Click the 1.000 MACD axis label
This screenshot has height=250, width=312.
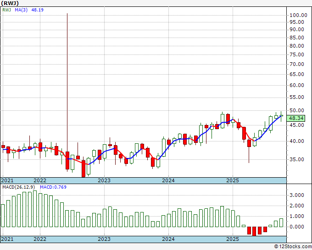(x=297, y=216)
